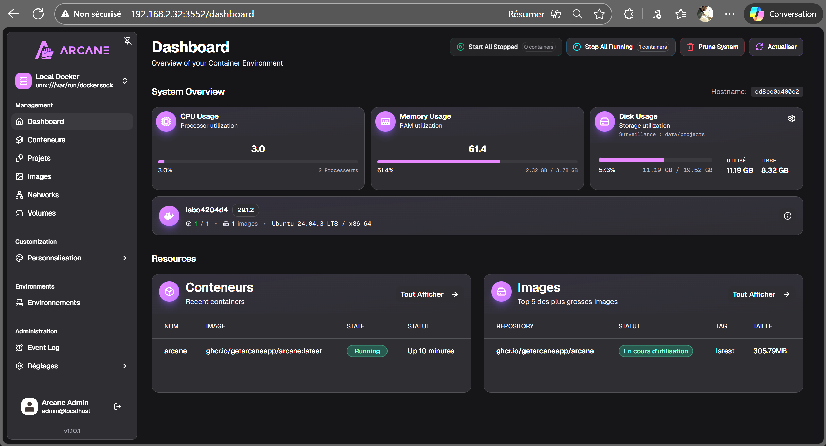
Task: Open Conteneurs in the sidebar
Action: [x=46, y=140]
